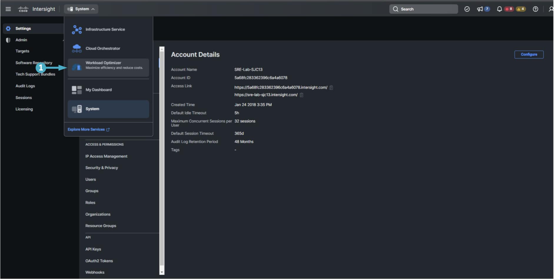Expand the Admin section in sidebar
This screenshot has height=279, width=554.
tap(21, 40)
